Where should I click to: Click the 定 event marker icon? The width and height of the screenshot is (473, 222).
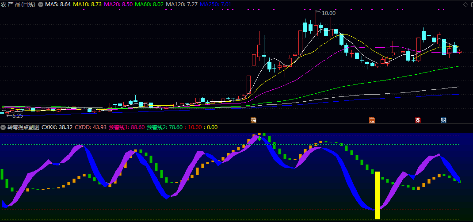[371, 120]
